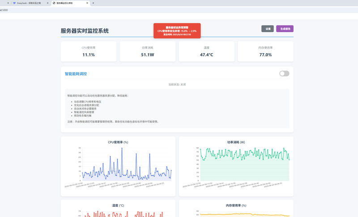This screenshot has width=358, height=217.
Task: Click the address bar showing :5000
Action: click(179, 10)
